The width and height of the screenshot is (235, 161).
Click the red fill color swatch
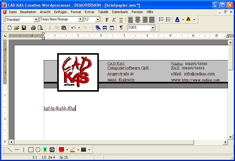tap(61, 150)
